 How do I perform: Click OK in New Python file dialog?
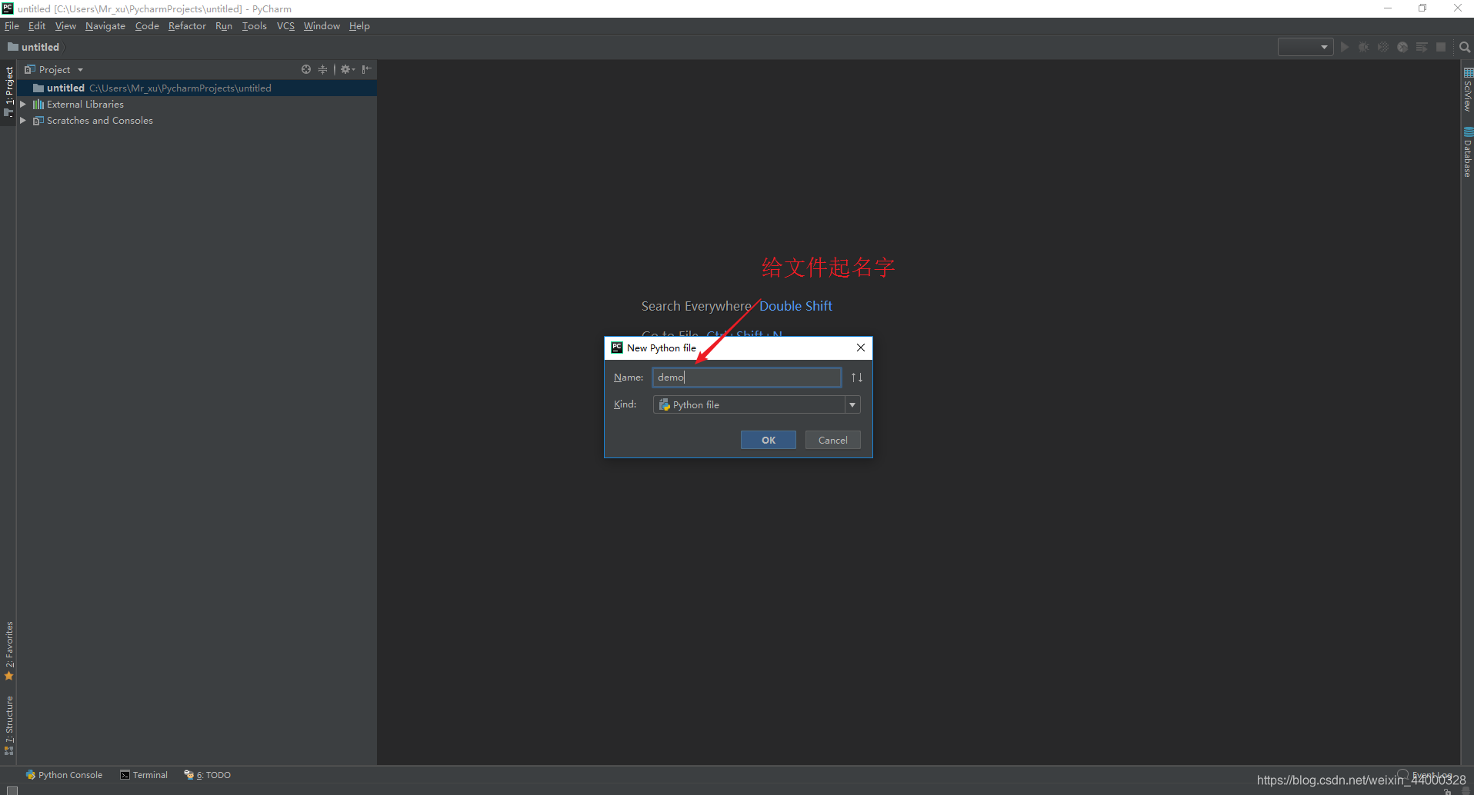[769, 440]
